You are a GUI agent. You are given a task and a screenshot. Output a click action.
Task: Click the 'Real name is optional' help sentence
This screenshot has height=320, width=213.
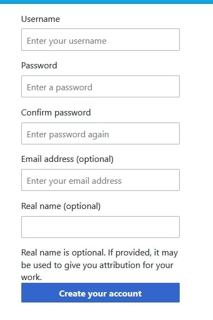(63, 253)
